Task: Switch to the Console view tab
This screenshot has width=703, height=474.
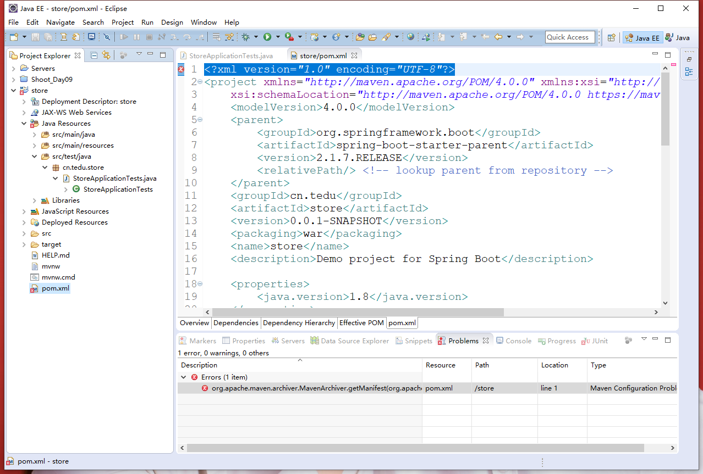Action: click(x=514, y=341)
